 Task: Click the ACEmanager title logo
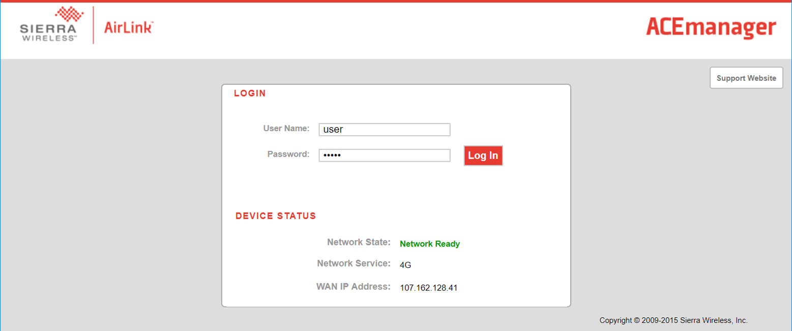[711, 28]
